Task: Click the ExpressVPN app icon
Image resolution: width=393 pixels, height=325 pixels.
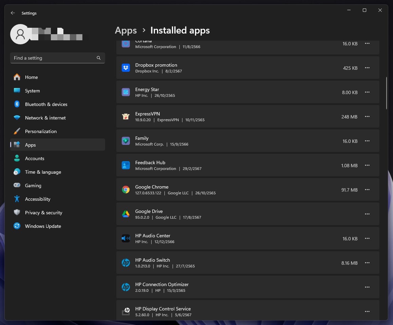Action: pos(125,116)
